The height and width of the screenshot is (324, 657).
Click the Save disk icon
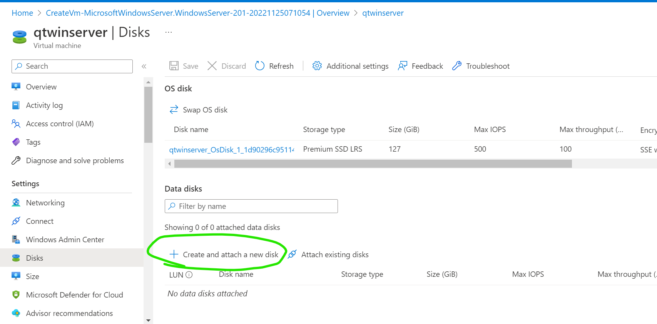(x=174, y=66)
